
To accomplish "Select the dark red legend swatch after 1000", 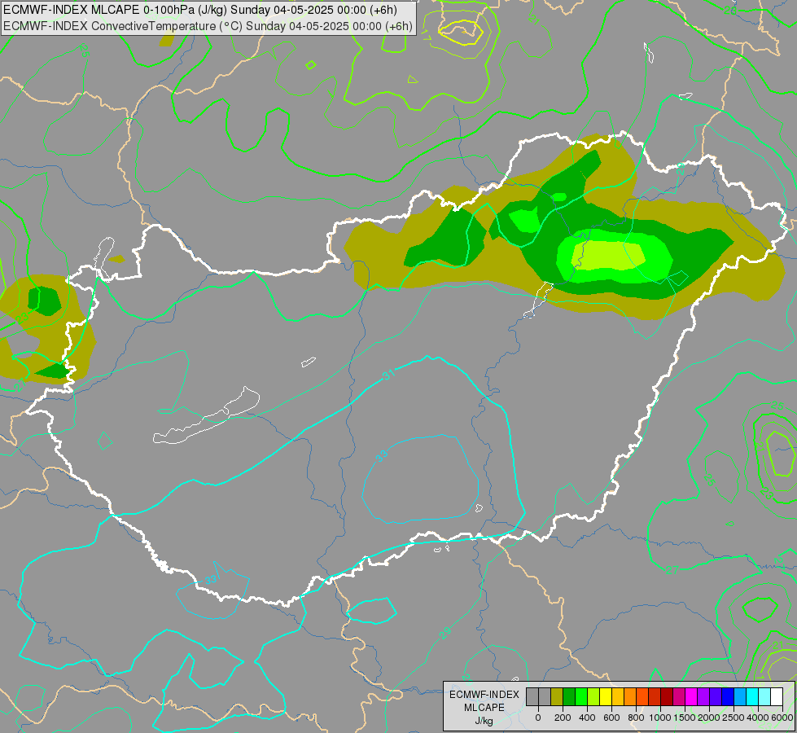I will click(667, 696).
